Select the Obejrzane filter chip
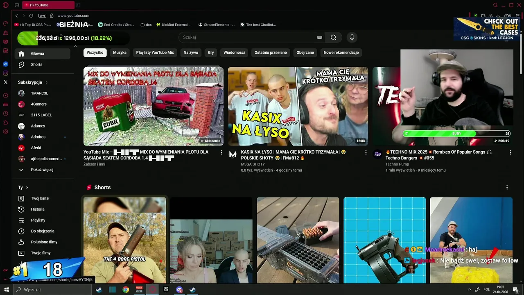The height and width of the screenshot is (295, 524). pos(305,52)
